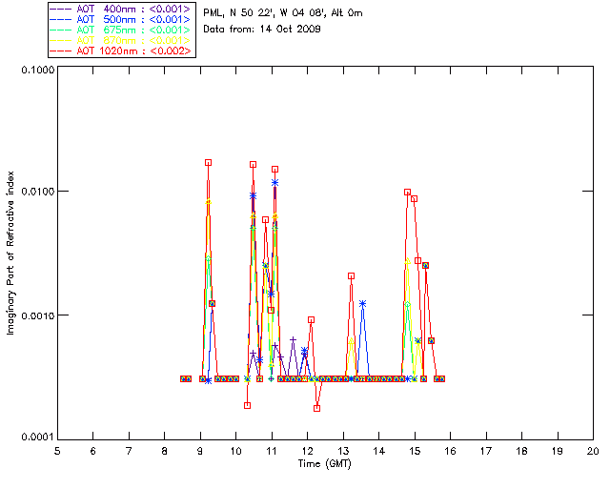610x488 pixels.
Task: Click the x-axis tick label 5
Action: pyautogui.click(x=57, y=451)
